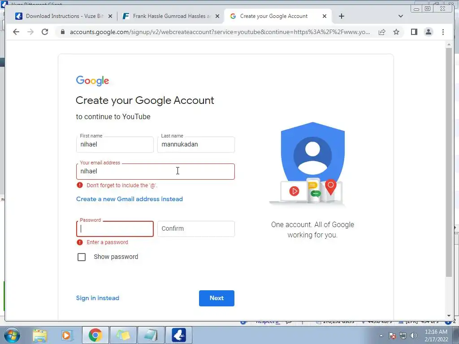Click the 'Create your Google Account' heading

point(145,100)
